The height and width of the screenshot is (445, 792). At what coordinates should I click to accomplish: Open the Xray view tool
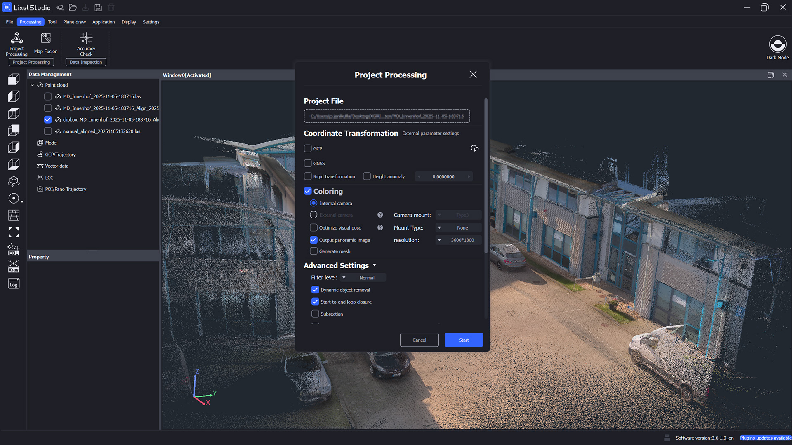[14, 266]
